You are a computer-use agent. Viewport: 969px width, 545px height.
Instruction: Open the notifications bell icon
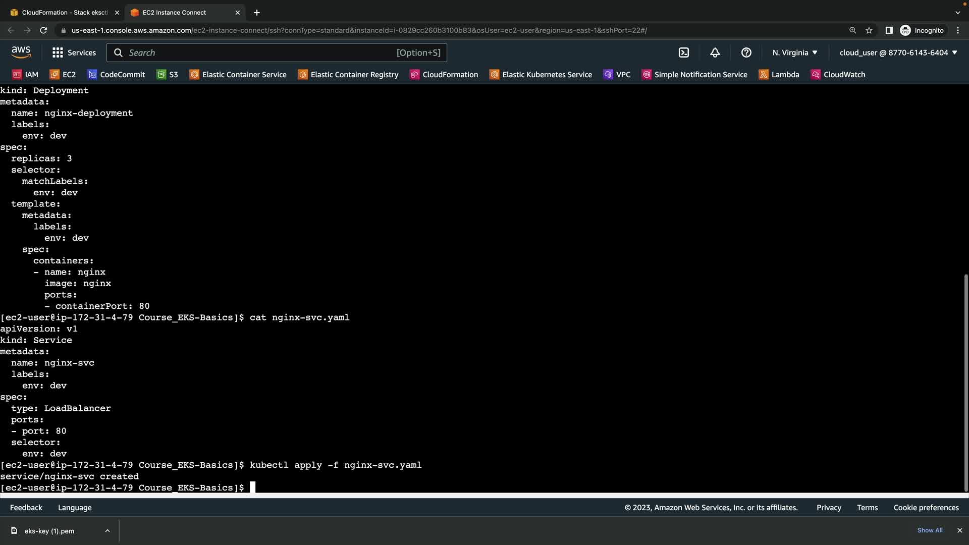click(715, 52)
